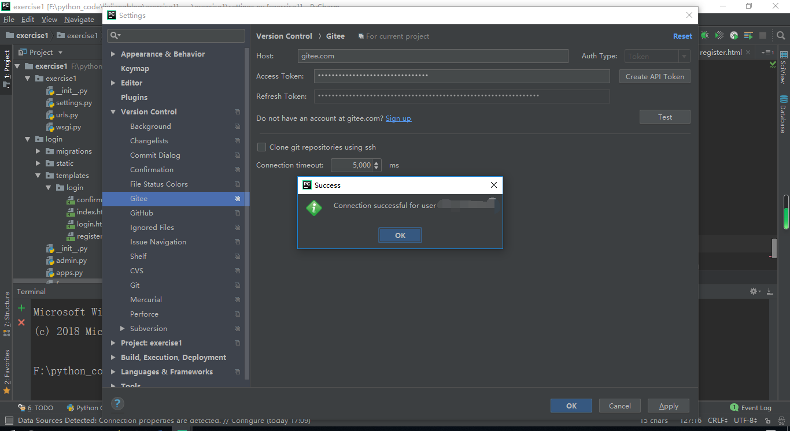
Task: Click the info diamond icon in Success dialog
Action: coord(314,207)
